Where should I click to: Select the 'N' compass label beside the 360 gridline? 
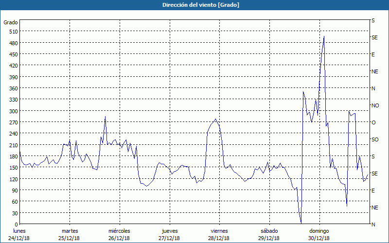click(x=373, y=88)
